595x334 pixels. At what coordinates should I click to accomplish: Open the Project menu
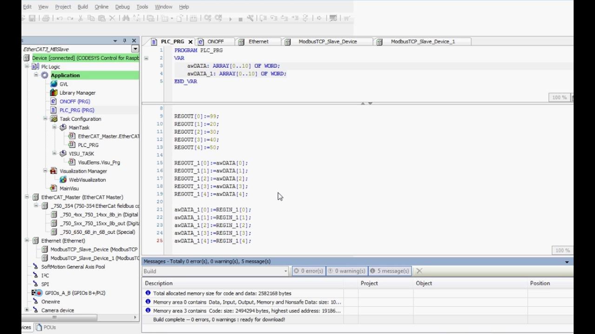(x=63, y=6)
